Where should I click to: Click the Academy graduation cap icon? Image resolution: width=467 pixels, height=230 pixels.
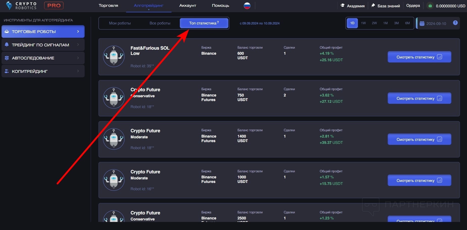coord(342,6)
